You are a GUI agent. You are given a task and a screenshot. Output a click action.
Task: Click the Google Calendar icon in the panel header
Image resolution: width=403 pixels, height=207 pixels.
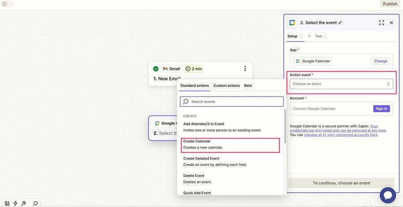coord(292,22)
